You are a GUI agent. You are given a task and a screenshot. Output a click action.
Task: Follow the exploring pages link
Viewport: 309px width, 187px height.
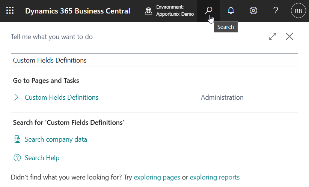coord(157,177)
